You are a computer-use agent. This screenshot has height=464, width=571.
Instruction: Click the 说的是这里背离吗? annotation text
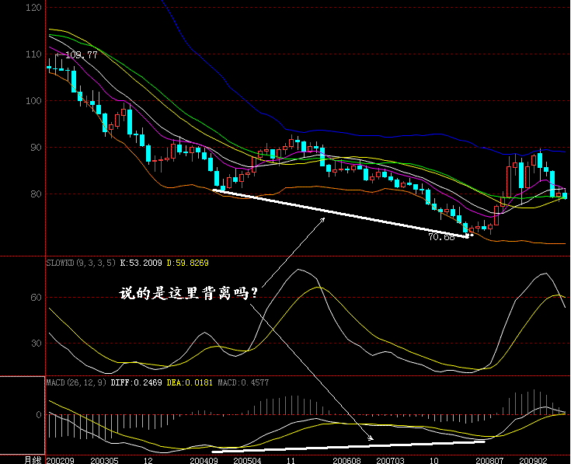[189, 293]
